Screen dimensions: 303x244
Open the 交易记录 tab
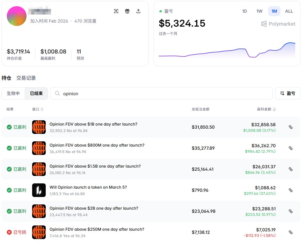pyautogui.click(x=26, y=78)
